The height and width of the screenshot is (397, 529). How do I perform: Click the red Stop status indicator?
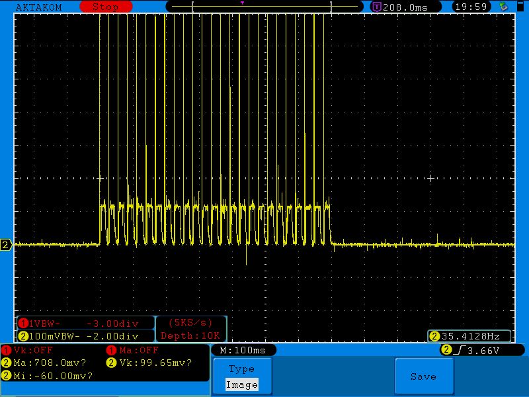(105, 7)
